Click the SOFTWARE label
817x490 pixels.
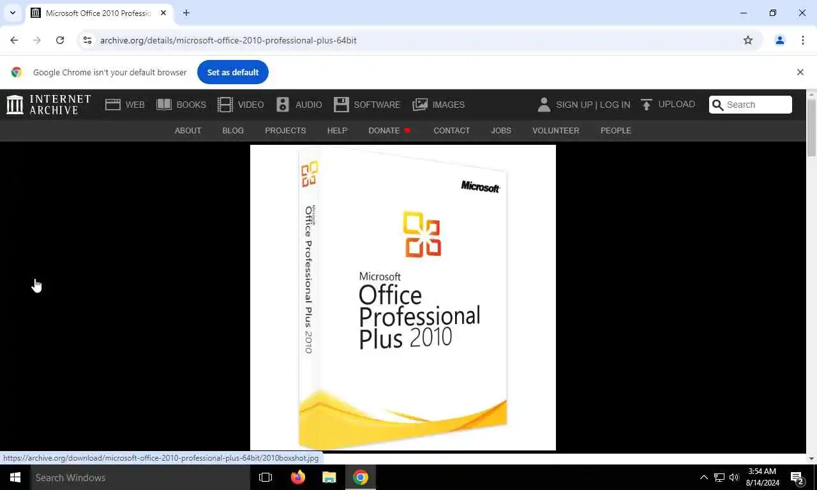[x=377, y=105]
